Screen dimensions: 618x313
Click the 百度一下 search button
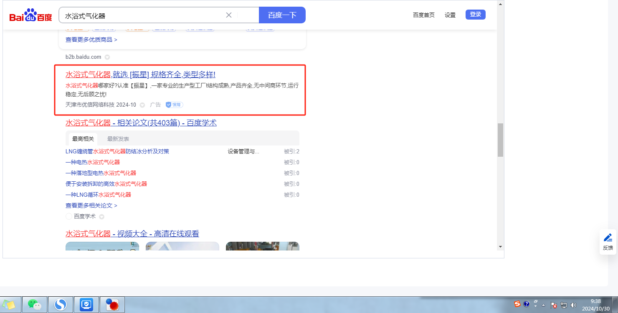(282, 15)
